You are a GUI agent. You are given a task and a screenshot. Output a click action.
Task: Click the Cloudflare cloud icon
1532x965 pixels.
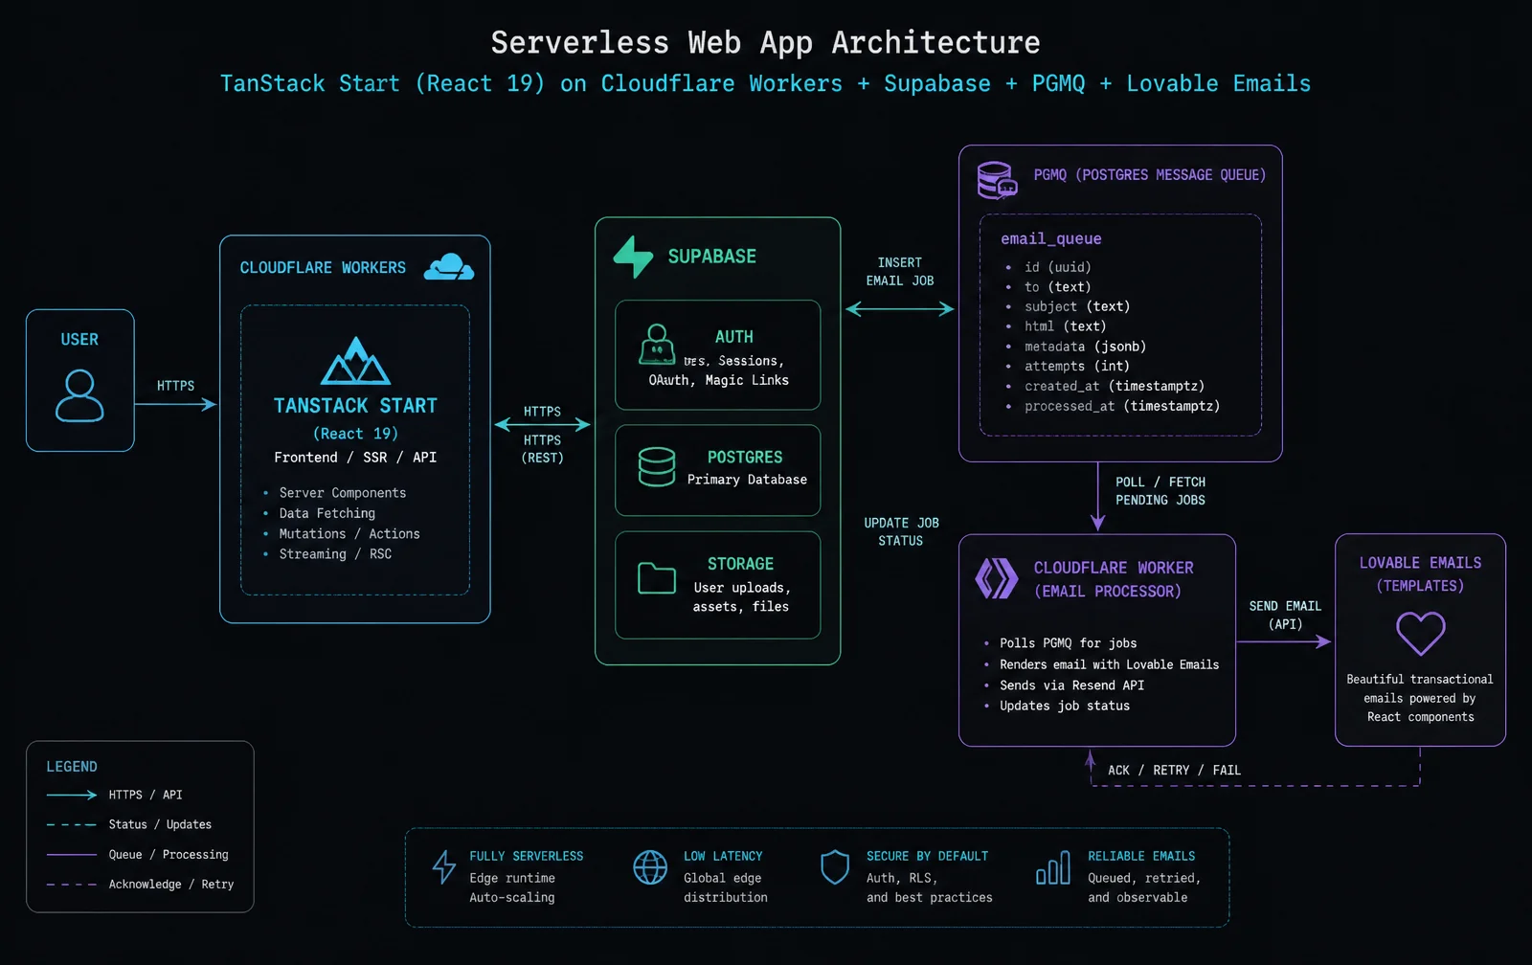pos(448,267)
